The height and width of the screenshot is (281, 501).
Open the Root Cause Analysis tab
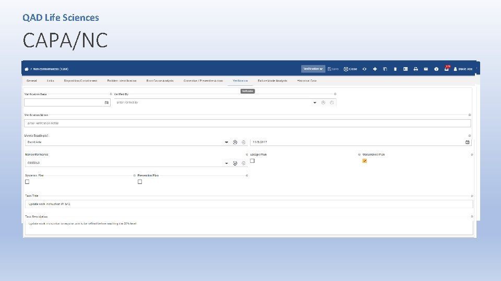click(x=160, y=81)
